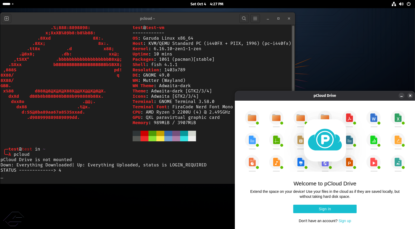Image resolution: width=415 pixels, height=229 pixels.
Task: Click the orange PowerPoint file icon
Action: point(349,163)
